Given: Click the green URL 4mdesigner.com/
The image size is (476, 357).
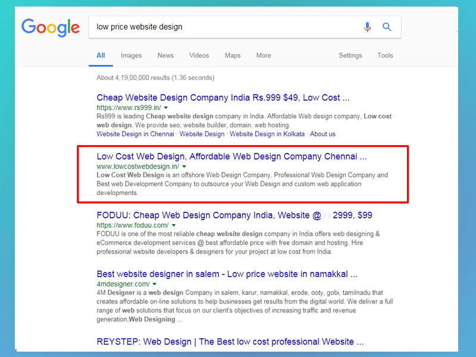Looking at the screenshot, I should tap(123, 284).
